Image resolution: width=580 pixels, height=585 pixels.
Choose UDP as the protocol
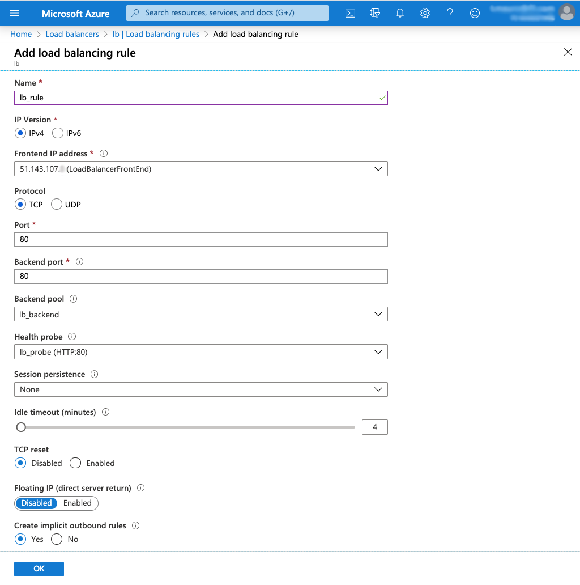click(57, 205)
